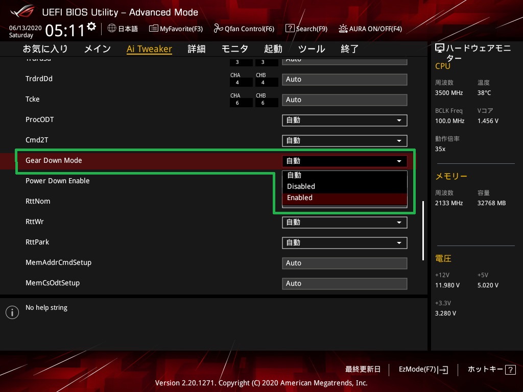Select the RttNom row label
Screen dimensions: 523x392
click(x=38, y=201)
